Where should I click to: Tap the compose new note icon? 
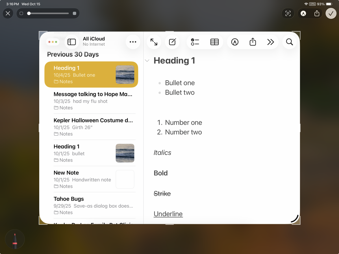pyautogui.click(x=172, y=41)
